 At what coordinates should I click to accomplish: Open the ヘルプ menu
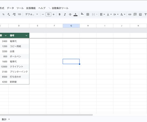(x=42, y=8)
